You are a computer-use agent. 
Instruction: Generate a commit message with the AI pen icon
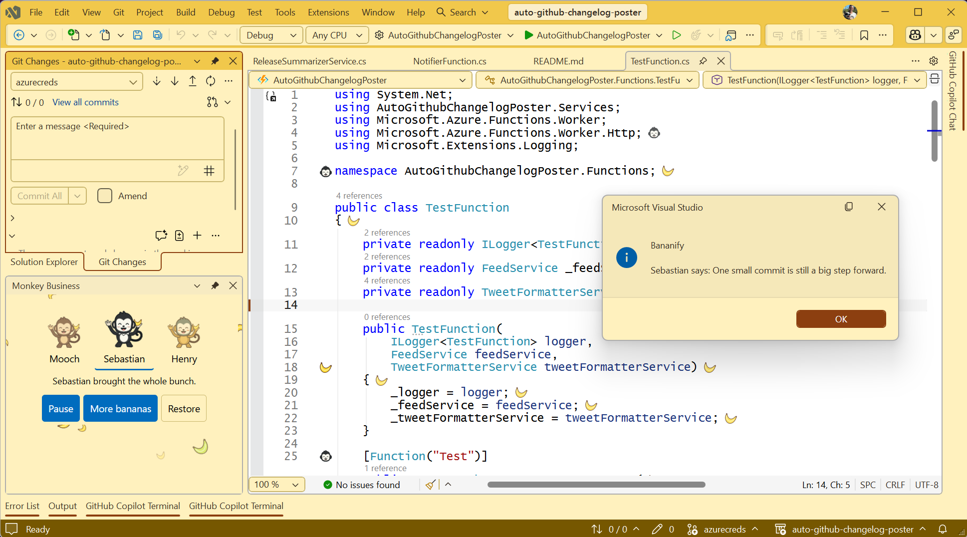pos(183,171)
